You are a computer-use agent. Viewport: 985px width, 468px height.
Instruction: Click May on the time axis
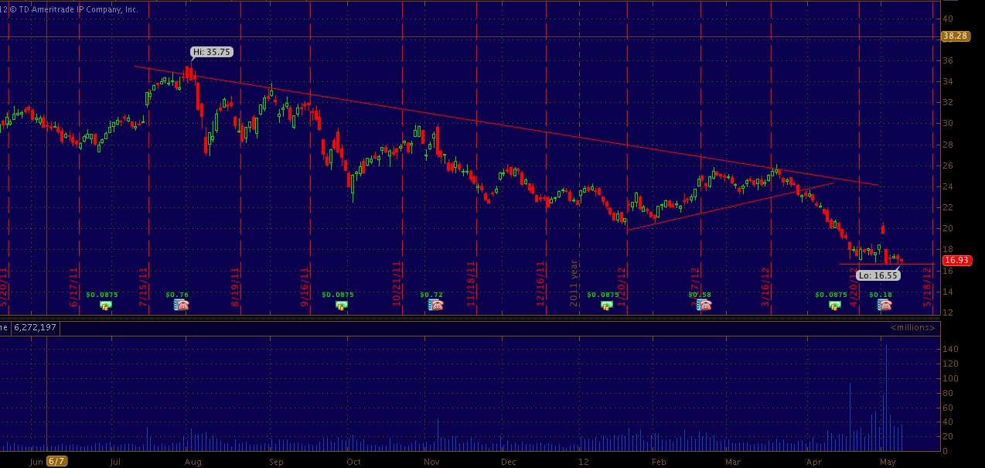coord(888,462)
